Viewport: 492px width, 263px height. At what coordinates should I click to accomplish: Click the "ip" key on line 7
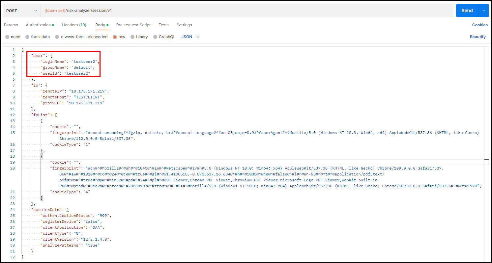[36, 85]
